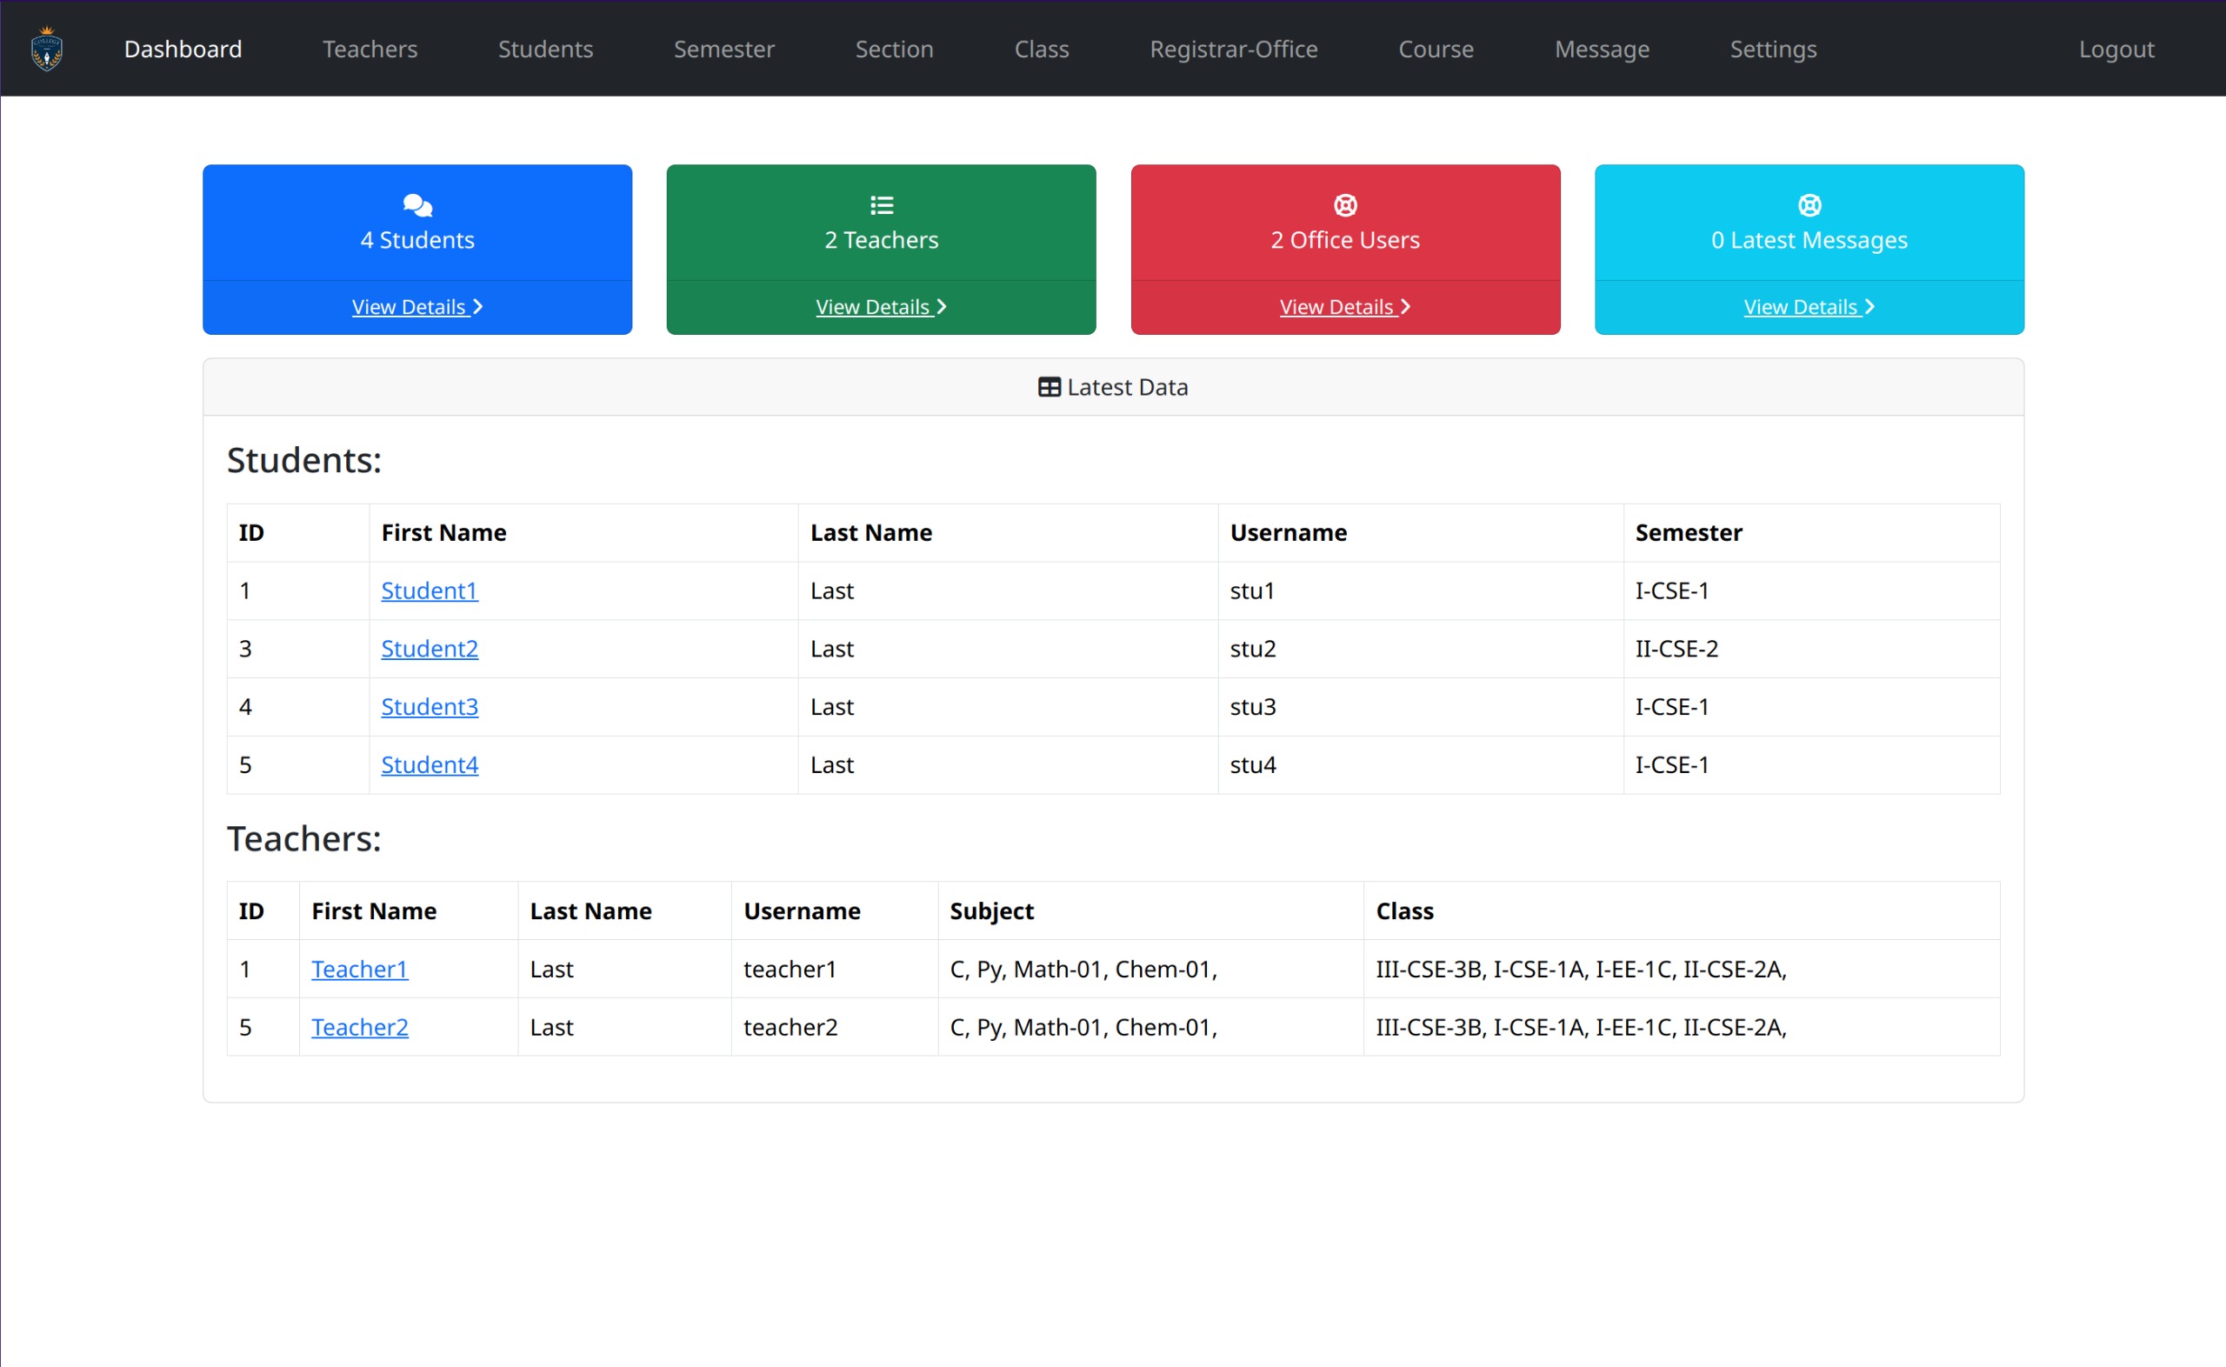
Task: Navigate to Settings in the top menu
Action: 1772,49
